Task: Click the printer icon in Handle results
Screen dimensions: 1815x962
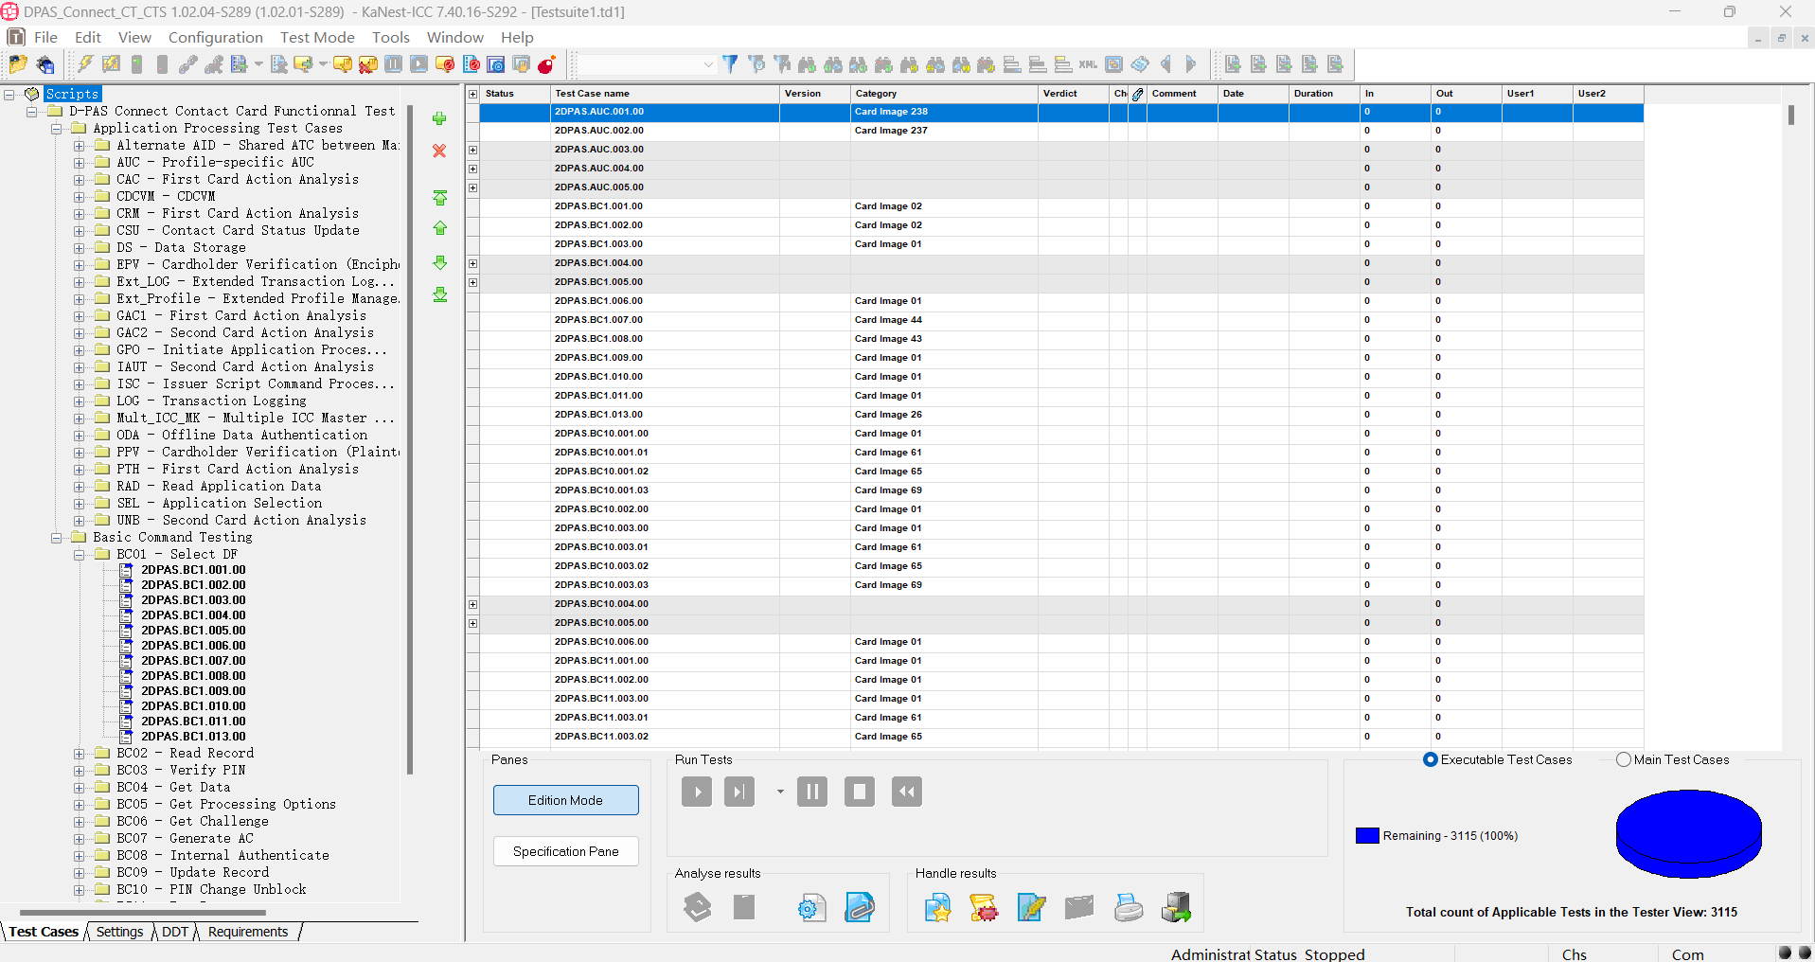Action: [1128, 908]
